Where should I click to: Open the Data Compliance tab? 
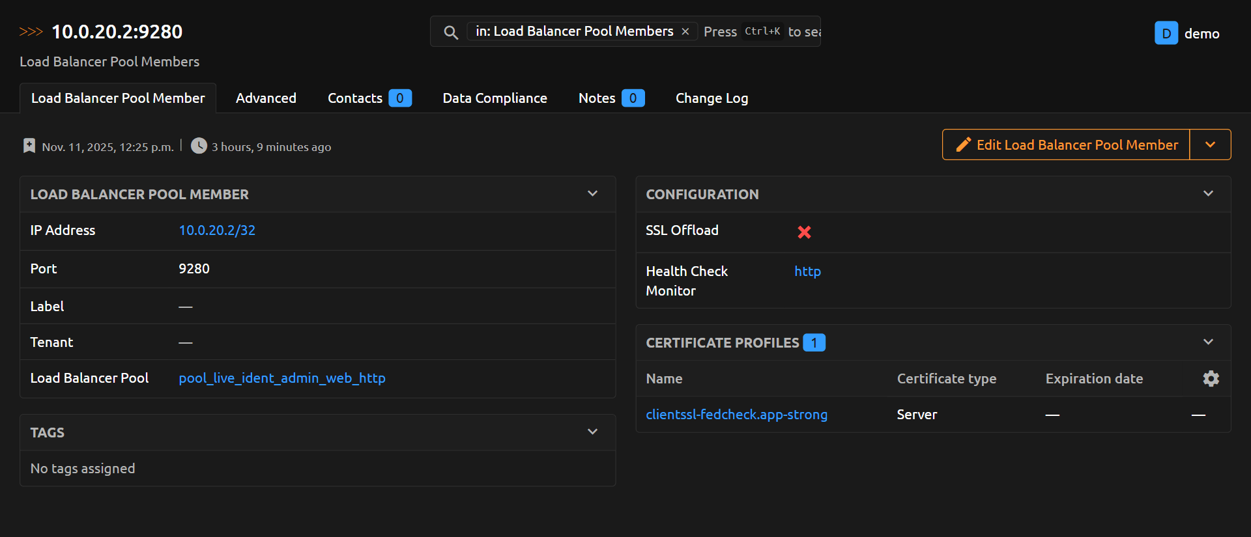coord(495,98)
